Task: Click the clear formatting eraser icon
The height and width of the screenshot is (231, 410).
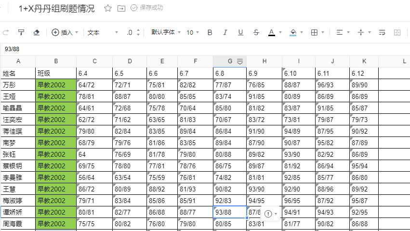Action: pos(36,32)
